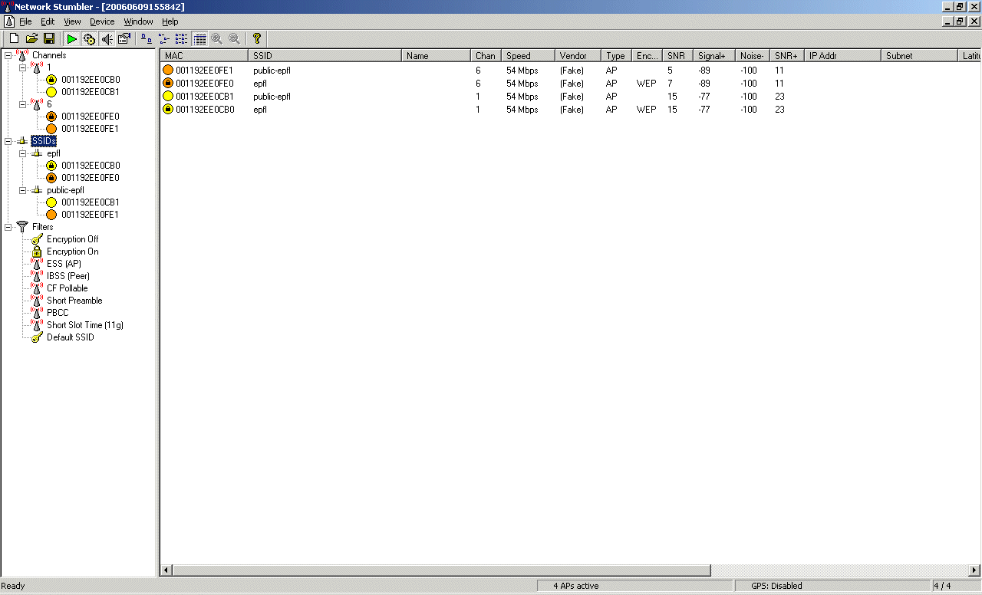Collapse the Filters tree node
982x595 pixels.
point(8,227)
